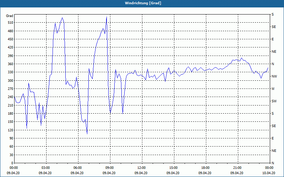This screenshot has width=284, height=177.
Task: Click the 10.04.20 date label
Action: coord(269,173)
